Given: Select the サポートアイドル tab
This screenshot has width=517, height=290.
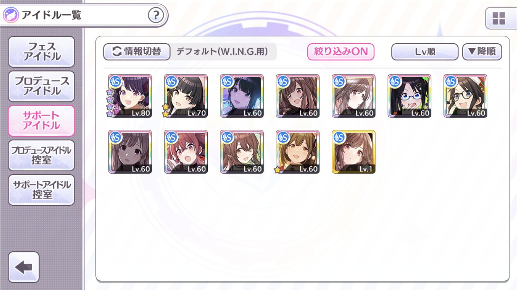Looking at the screenshot, I should 41,121.
